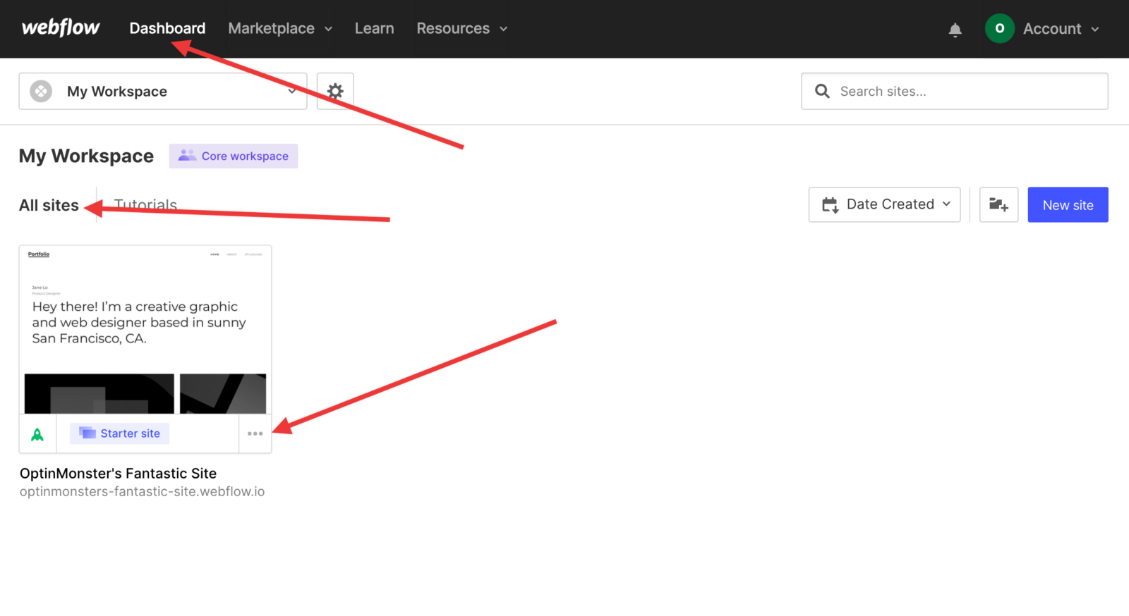The height and width of the screenshot is (616, 1129).
Task: Open OptinMonster's Fantastic Site title
Action: click(118, 474)
